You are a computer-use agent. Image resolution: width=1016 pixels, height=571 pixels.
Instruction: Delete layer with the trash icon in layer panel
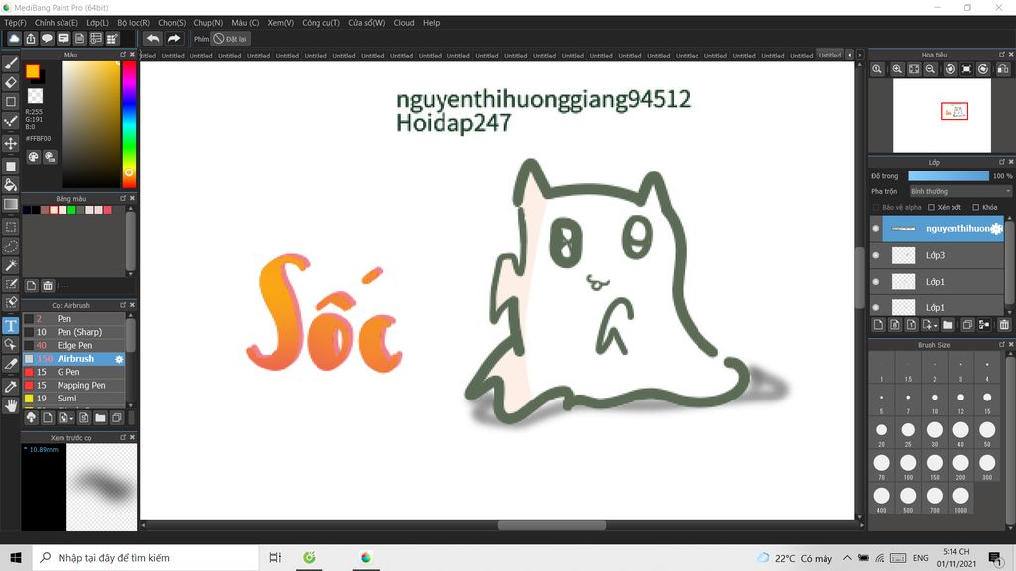[1004, 325]
